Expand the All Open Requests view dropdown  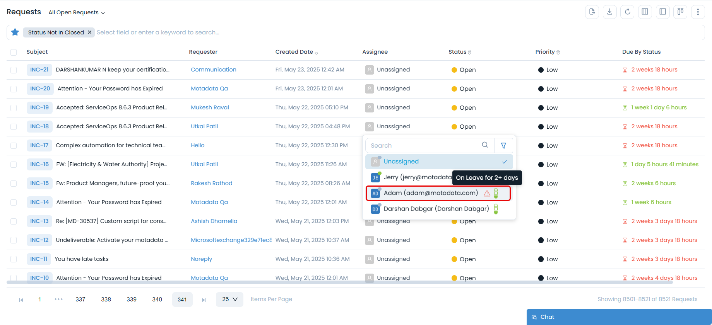[x=77, y=12]
